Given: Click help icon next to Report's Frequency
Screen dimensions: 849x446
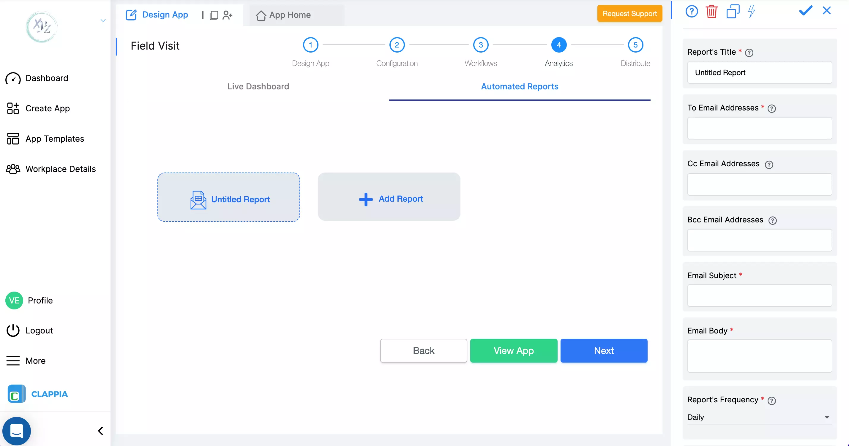Looking at the screenshot, I should (772, 401).
